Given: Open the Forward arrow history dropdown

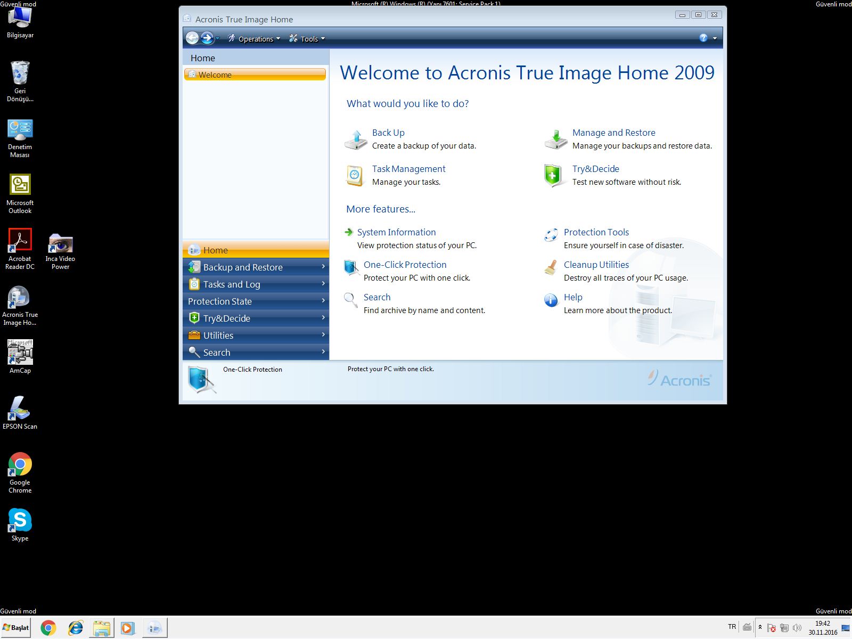Looking at the screenshot, I should [x=217, y=38].
